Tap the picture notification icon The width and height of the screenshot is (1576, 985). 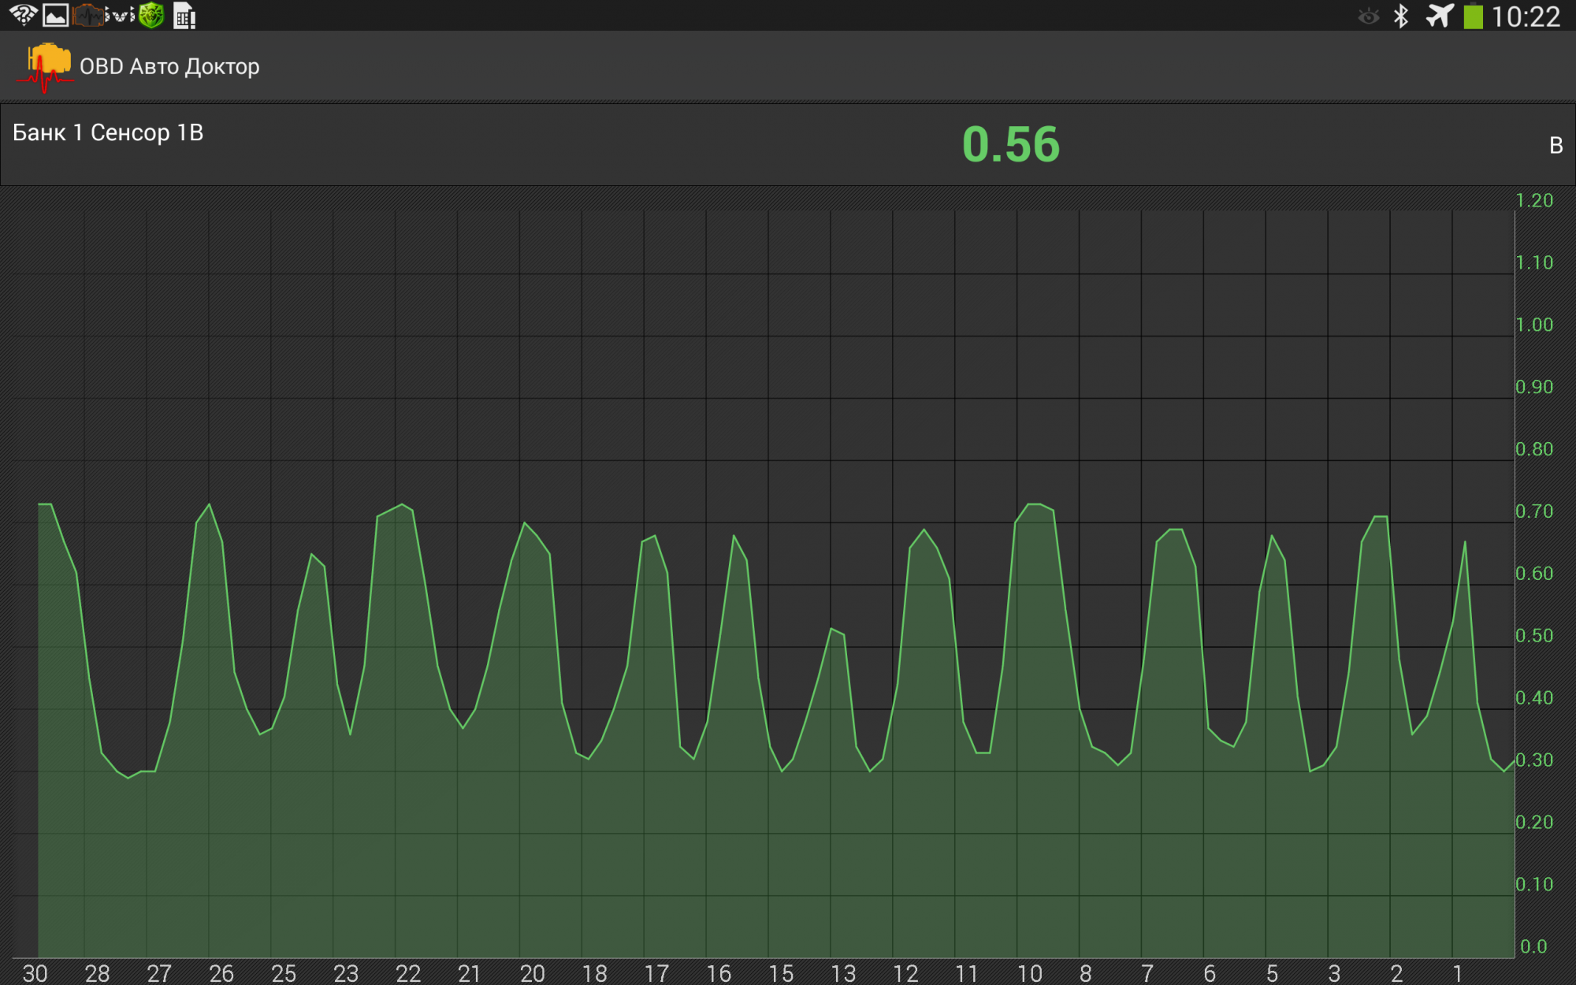56,15
